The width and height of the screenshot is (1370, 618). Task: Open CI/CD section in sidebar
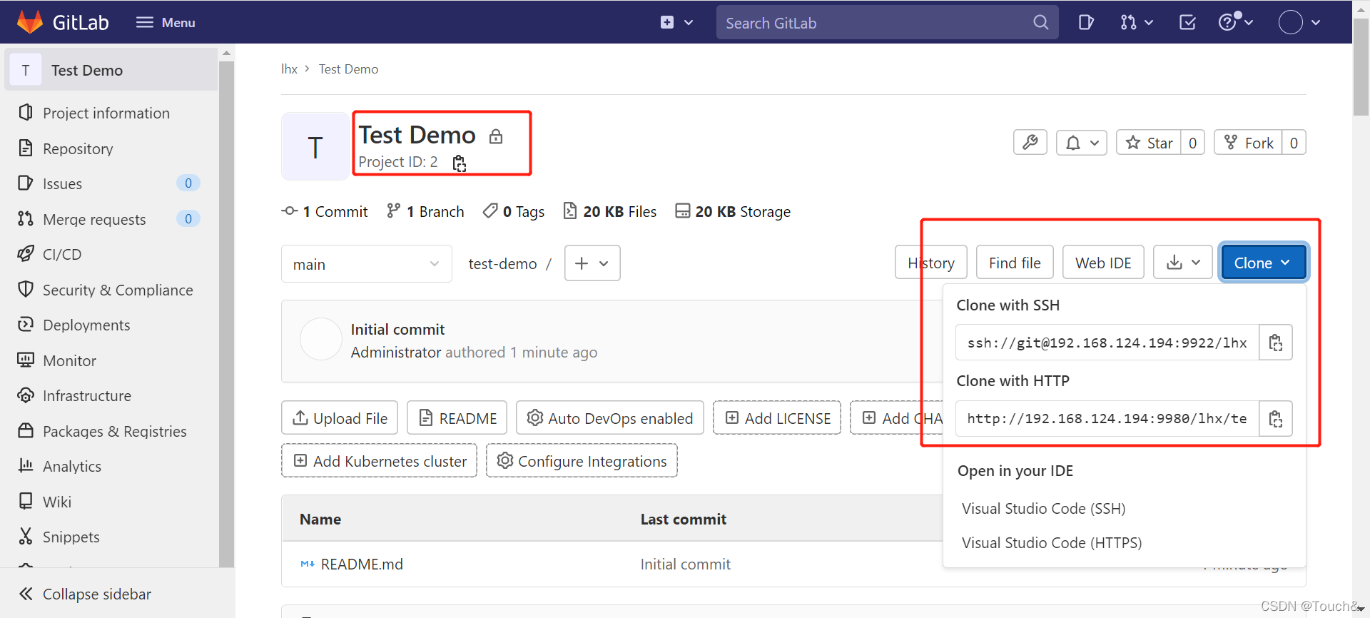coord(62,254)
